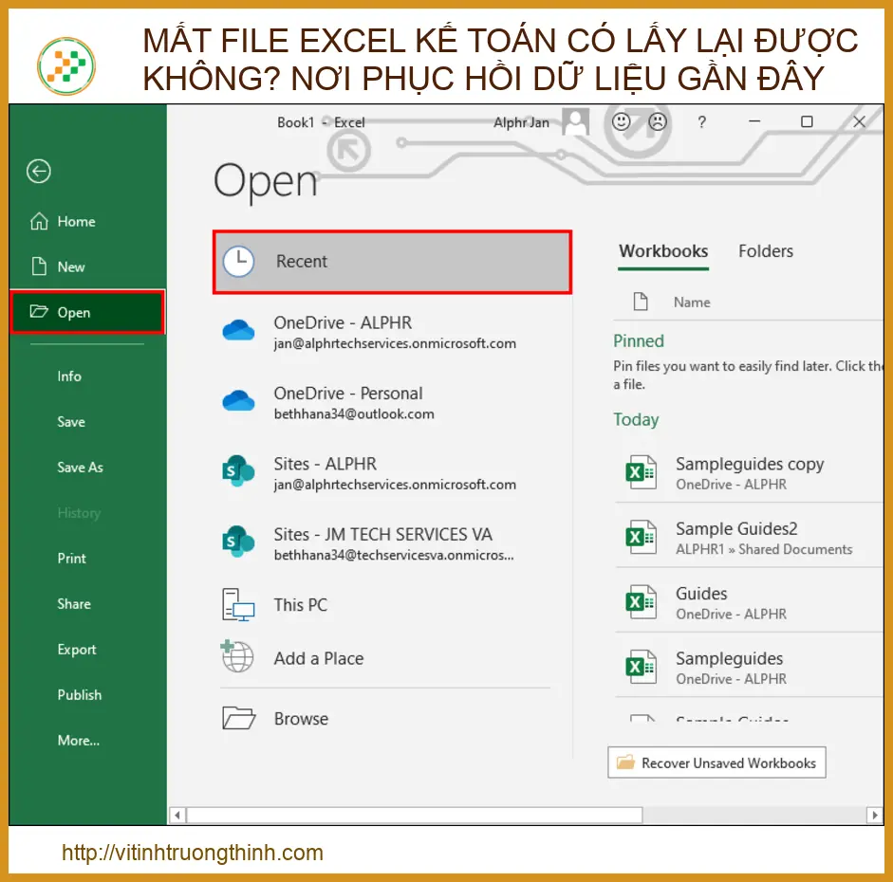The height and width of the screenshot is (882, 893).
Task: Click the Browse folder icon
Action: pos(238,718)
